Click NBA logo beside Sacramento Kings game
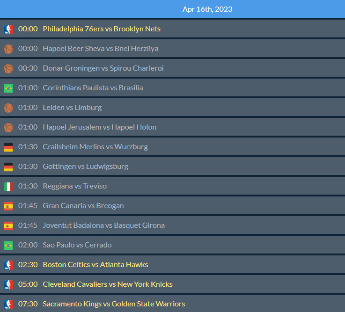Viewport: 345px width, 312px height. tap(8, 305)
